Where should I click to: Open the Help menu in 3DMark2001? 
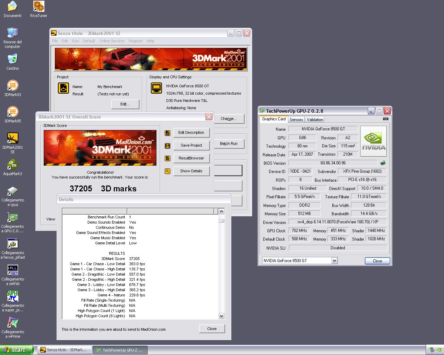click(x=150, y=41)
